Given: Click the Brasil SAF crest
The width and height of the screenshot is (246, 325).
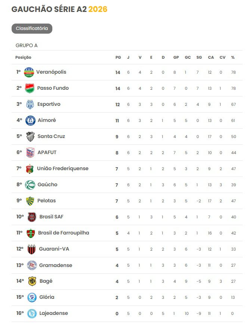Looking at the screenshot, I should (32, 217).
